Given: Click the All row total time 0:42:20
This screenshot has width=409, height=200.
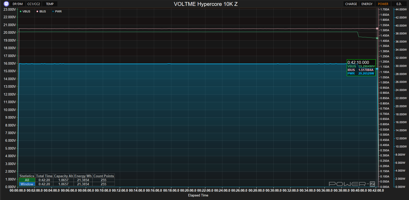Looking at the screenshot, I should [x=44, y=180].
